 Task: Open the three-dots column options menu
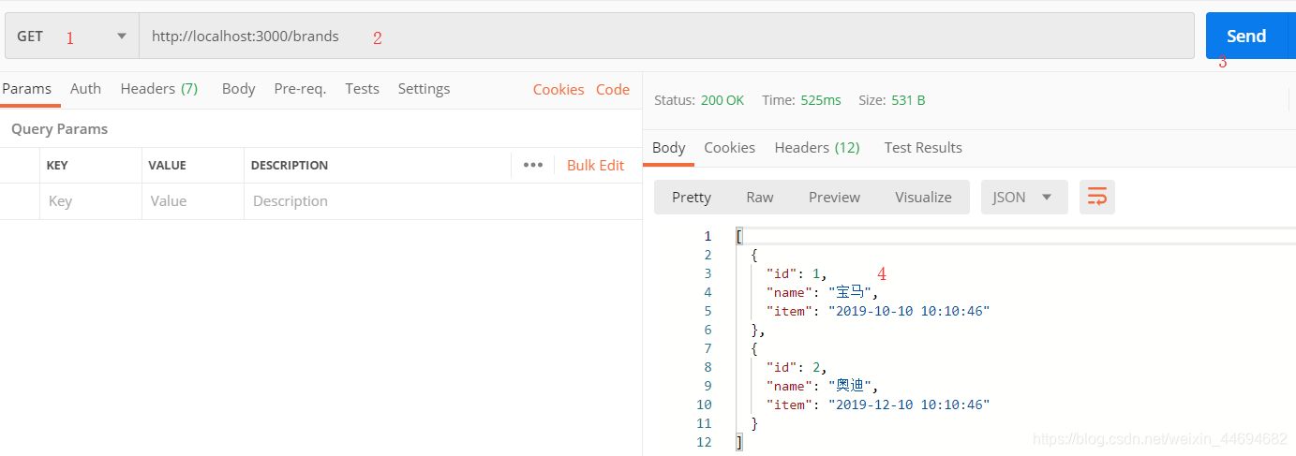pos(533,165)
